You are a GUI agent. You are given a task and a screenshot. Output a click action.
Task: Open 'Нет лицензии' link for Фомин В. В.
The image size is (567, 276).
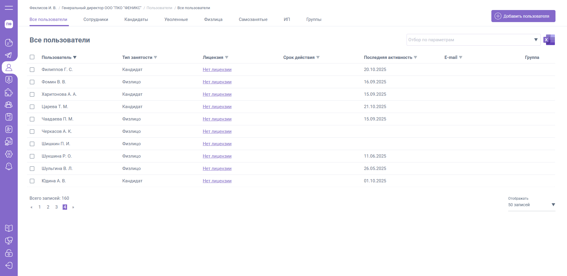tap(217, 82)
